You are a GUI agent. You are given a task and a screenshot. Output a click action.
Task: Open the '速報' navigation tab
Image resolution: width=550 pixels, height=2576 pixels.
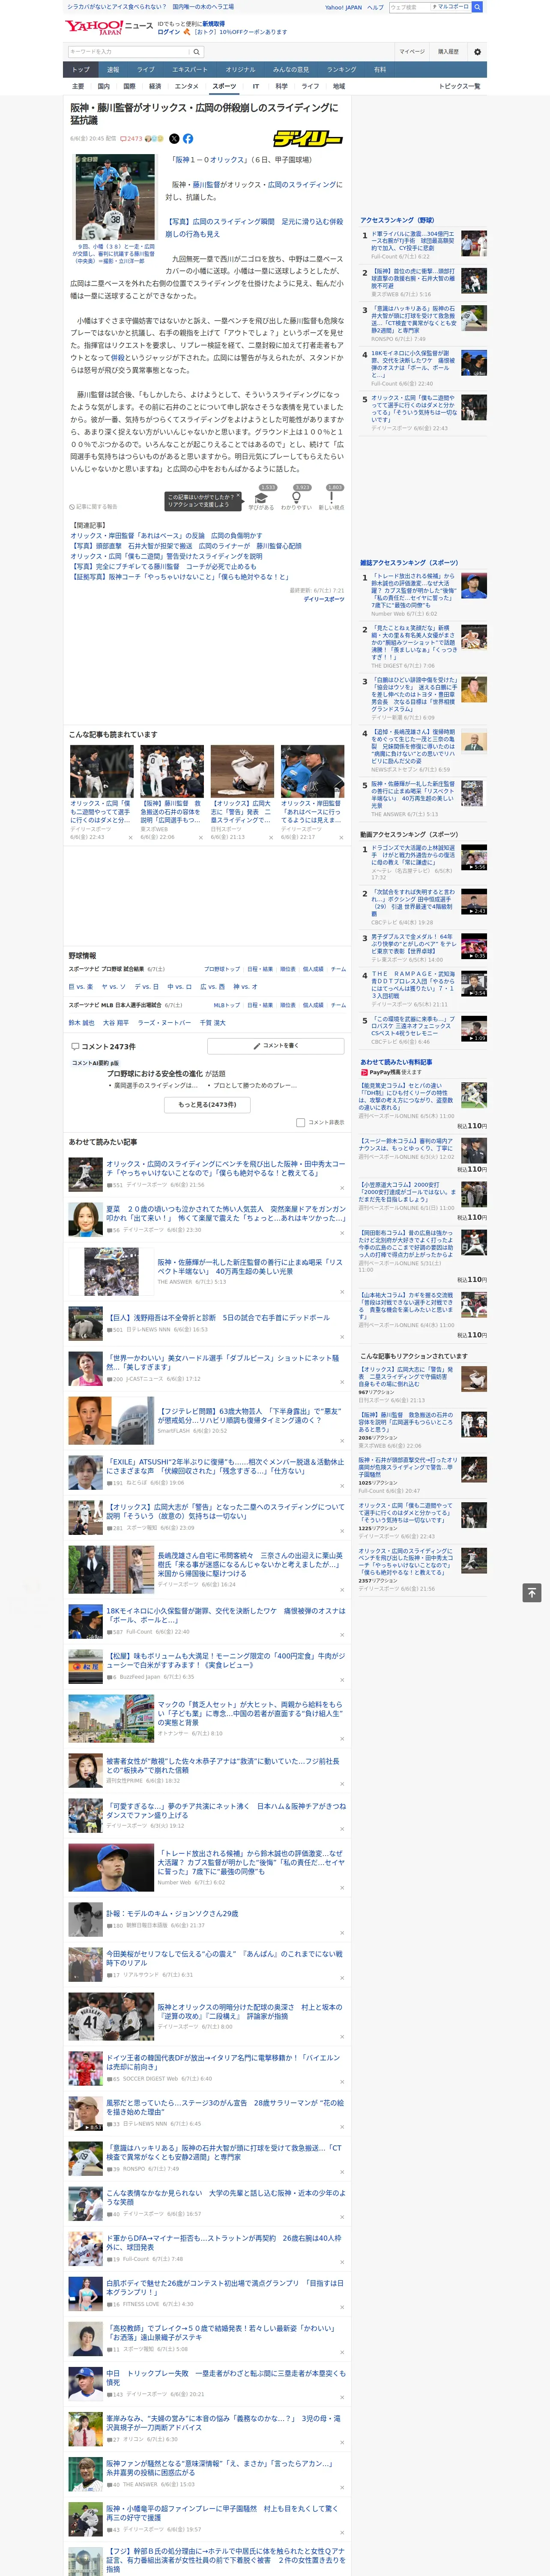click(x=113, y=70)
